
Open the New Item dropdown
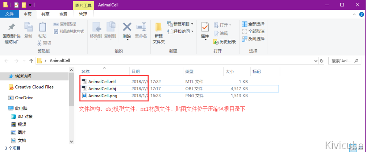[180, 24]
